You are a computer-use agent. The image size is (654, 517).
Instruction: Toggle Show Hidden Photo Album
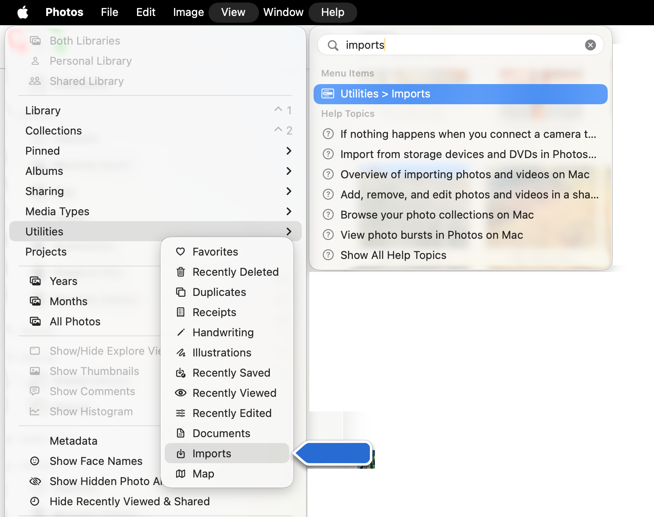(84, 481)
